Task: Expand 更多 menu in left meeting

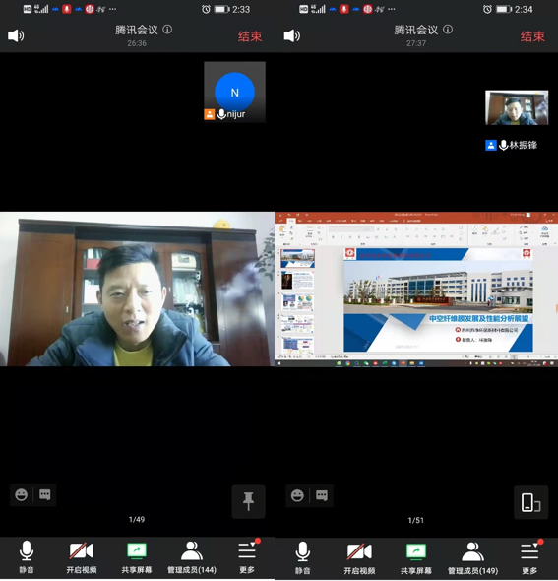Action: click(247, 557)
